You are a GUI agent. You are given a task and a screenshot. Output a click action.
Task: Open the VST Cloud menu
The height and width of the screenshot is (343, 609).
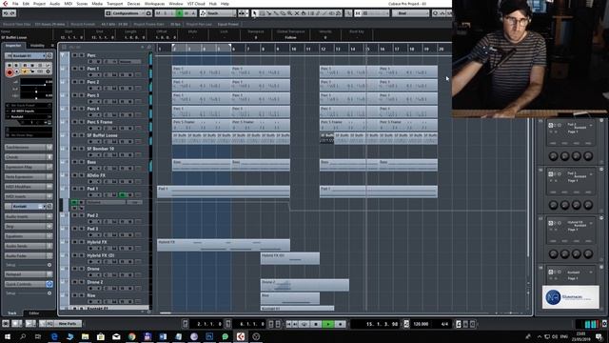pyautogui.click(x=196, y=4)
